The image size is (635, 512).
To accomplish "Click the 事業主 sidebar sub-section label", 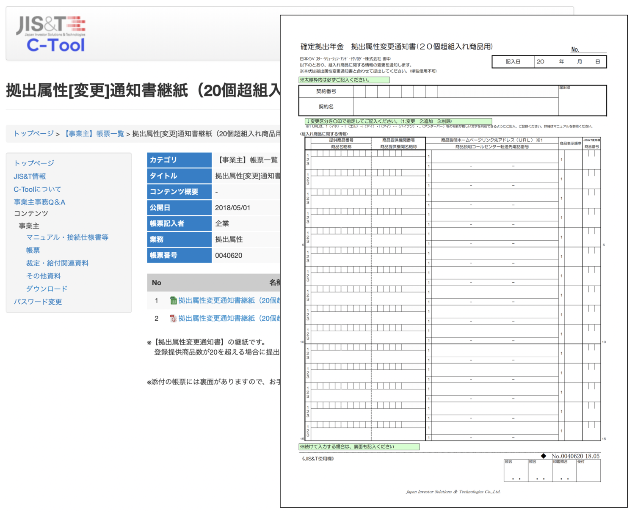I will [x=29, y=226].
